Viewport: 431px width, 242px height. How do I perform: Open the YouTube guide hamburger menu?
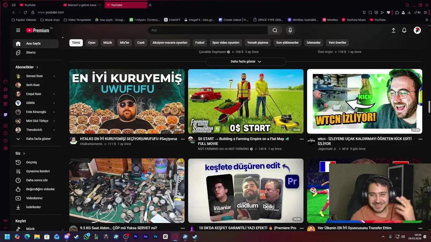pos(18,30)
